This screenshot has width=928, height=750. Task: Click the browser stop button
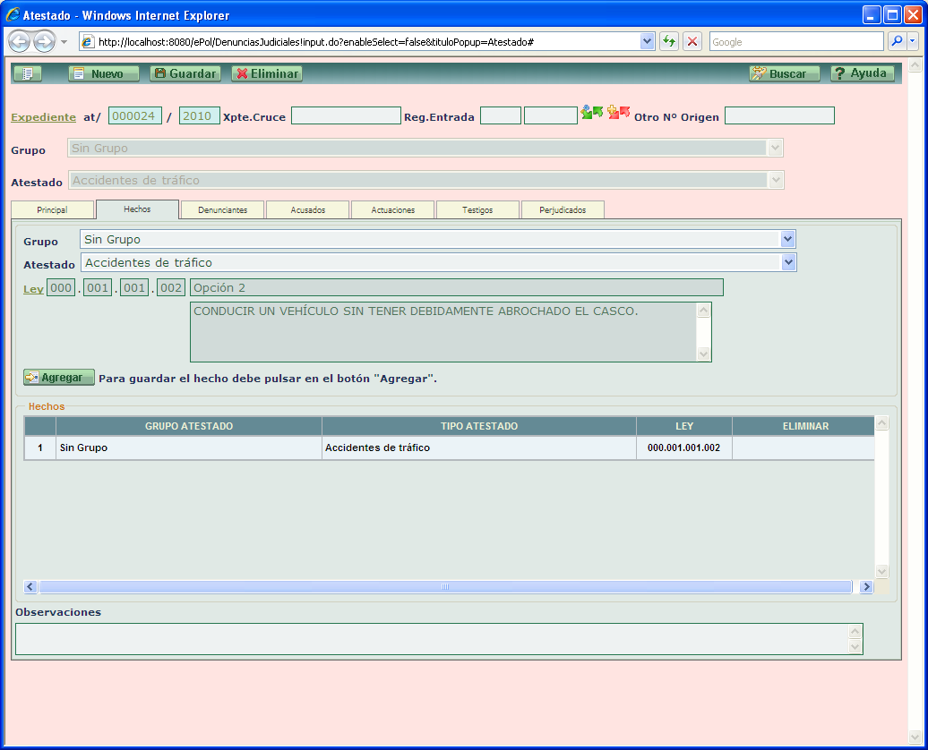692,42
